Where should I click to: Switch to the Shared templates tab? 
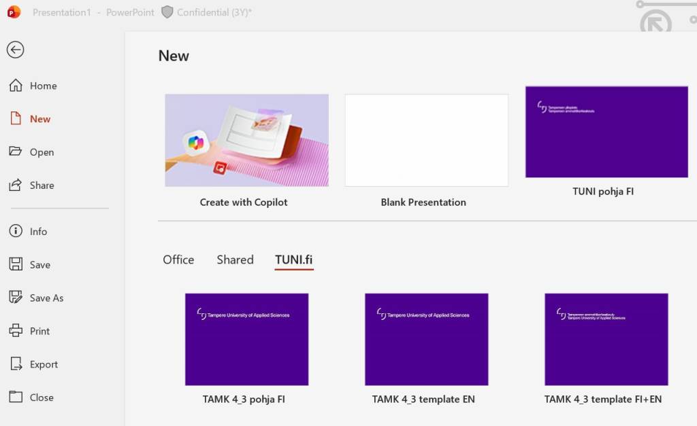[x=235, y=260]
